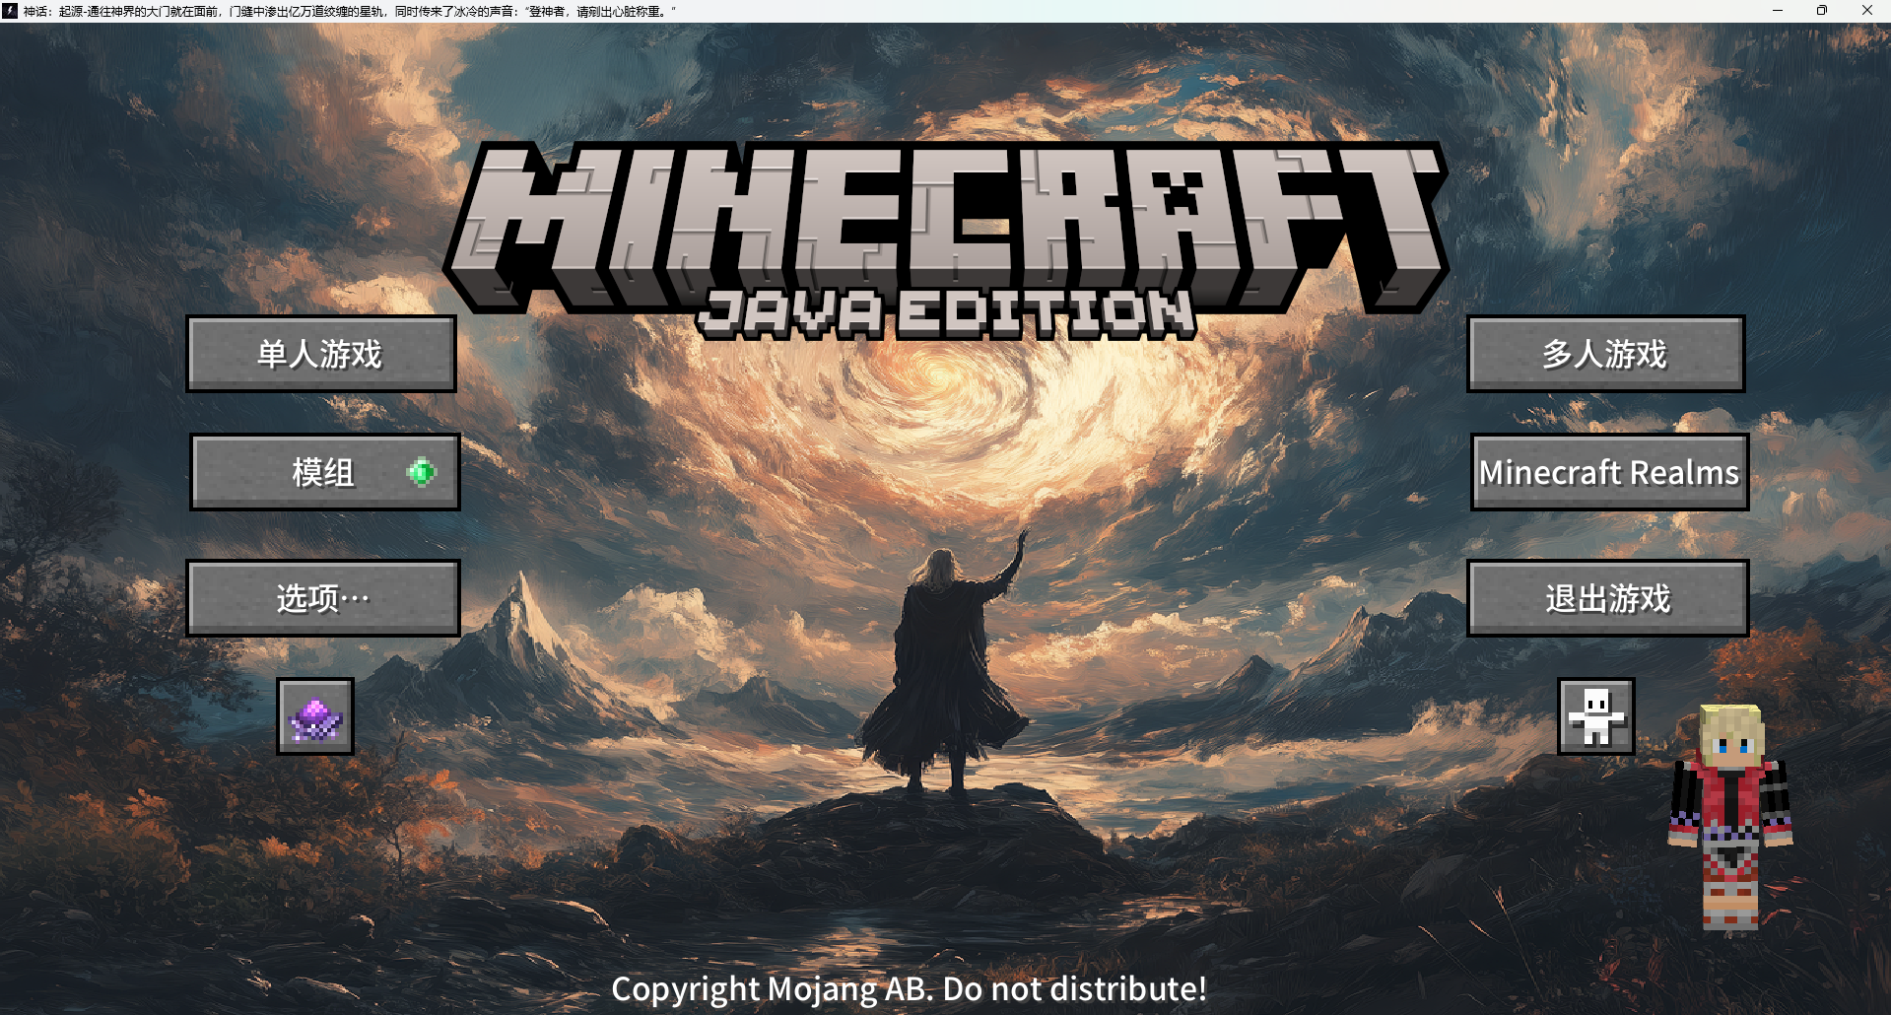Select 多人游戏 (Multiplayer)
This screenshot has height=1015, width=1891.
pyautogui.click(x=1605, y=354)
